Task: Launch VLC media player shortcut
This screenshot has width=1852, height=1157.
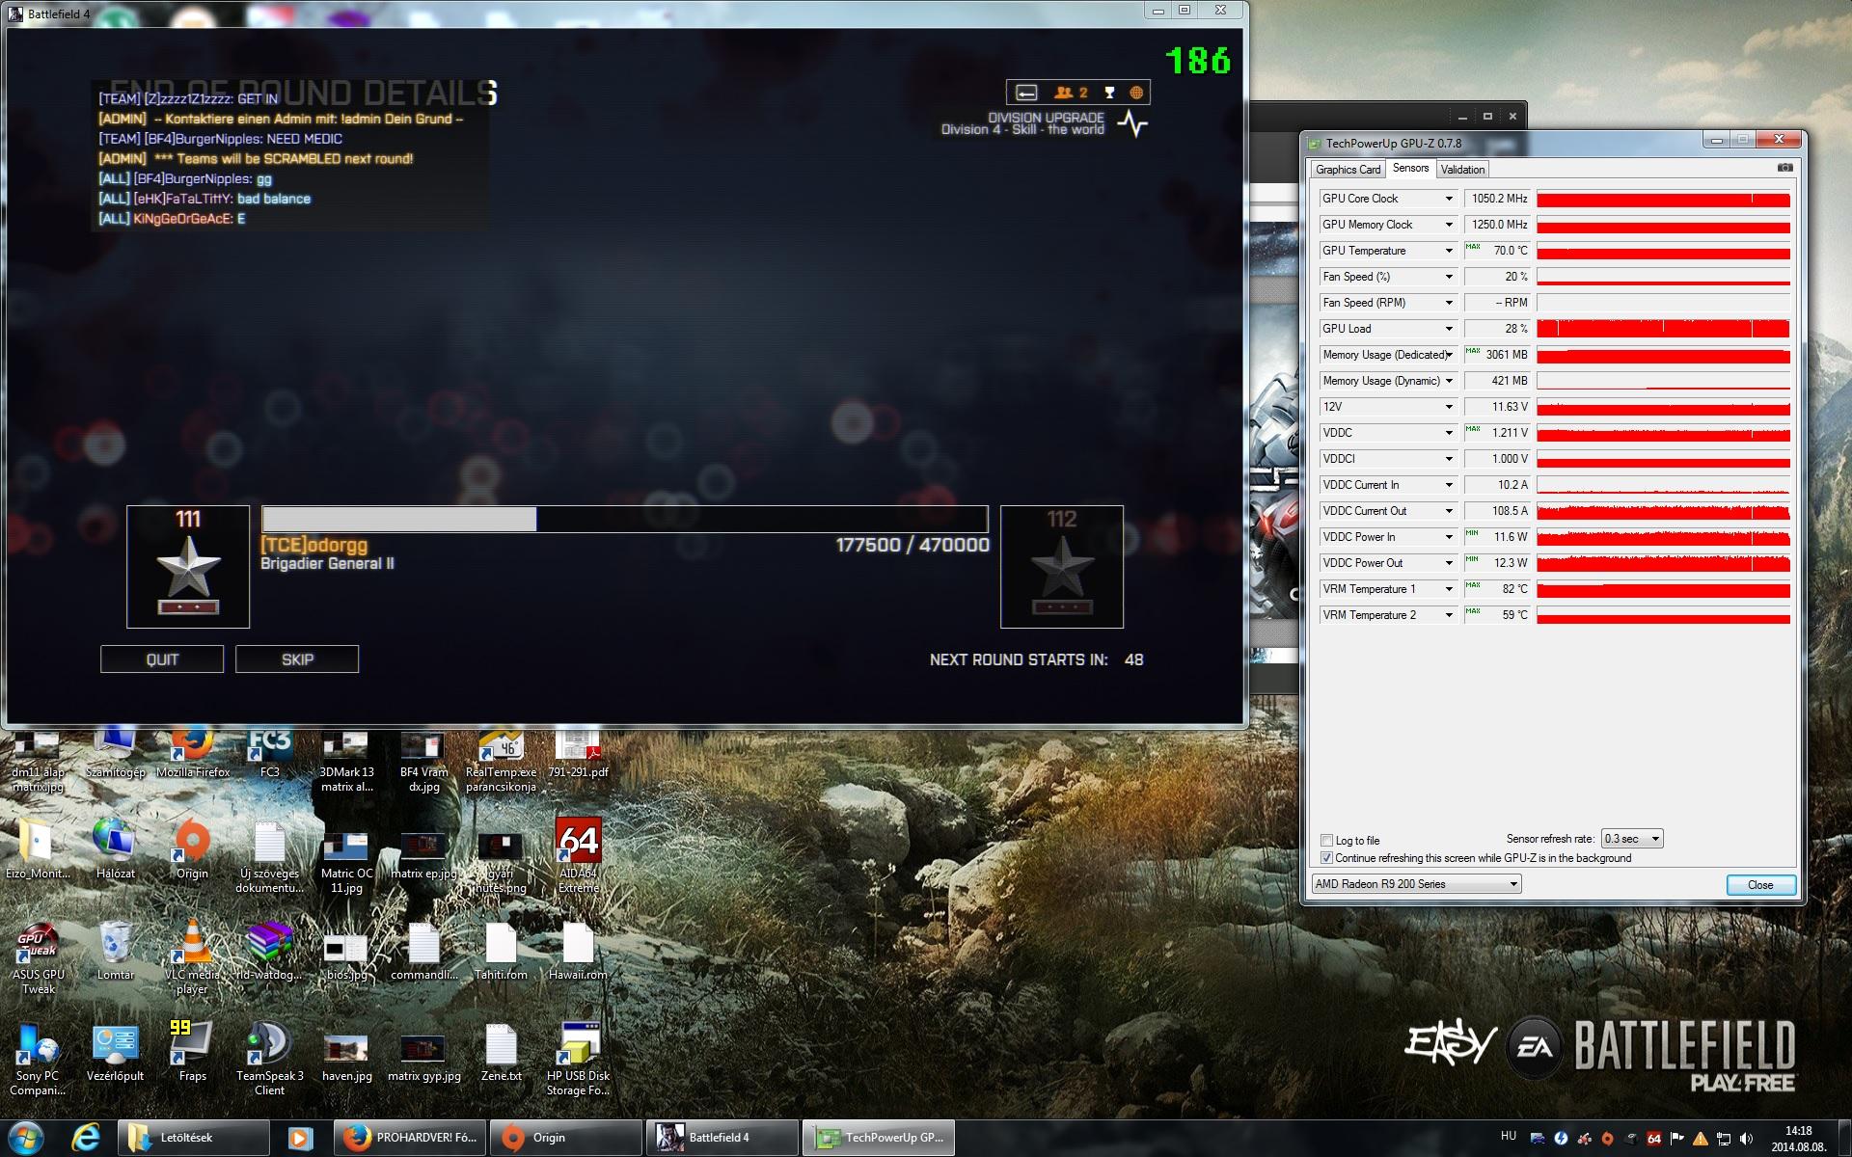Action: tap(192, 959)
